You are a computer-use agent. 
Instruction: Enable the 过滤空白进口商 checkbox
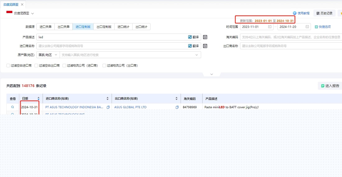[x=8, y=66]
